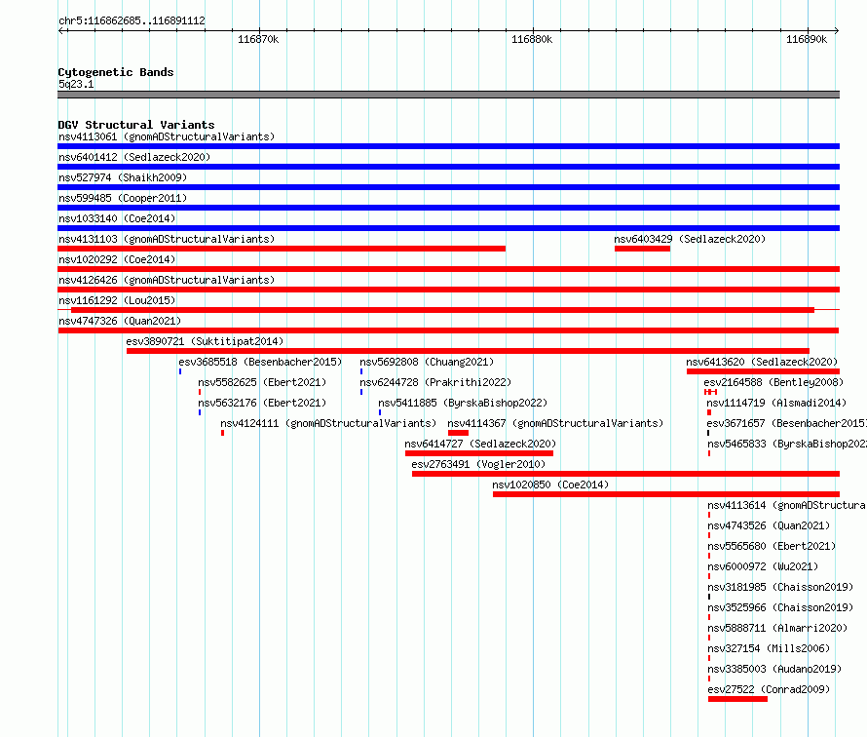Click nsv4126426 gnomADStructuralVariants label

tap(167, 280)
